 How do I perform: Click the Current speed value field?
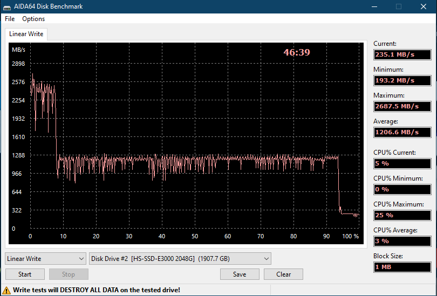tap(402, 54)
